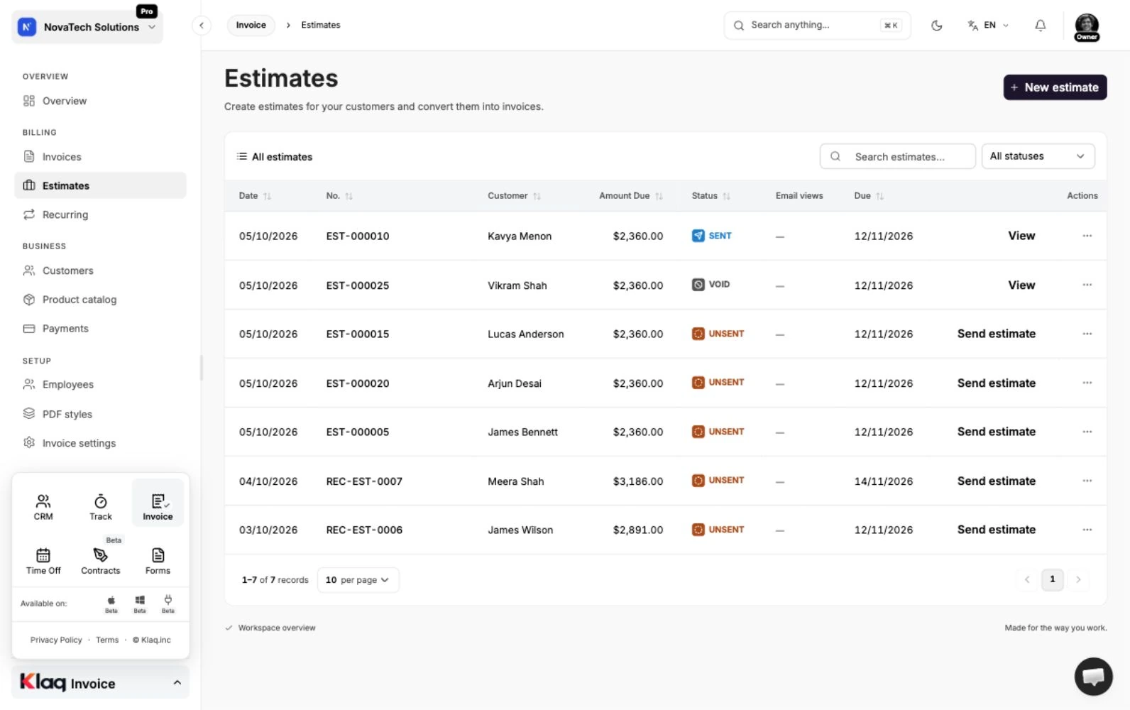
Task: Open the owner profile avatar
Action: pyautogui.click(x=1087, y=27)
